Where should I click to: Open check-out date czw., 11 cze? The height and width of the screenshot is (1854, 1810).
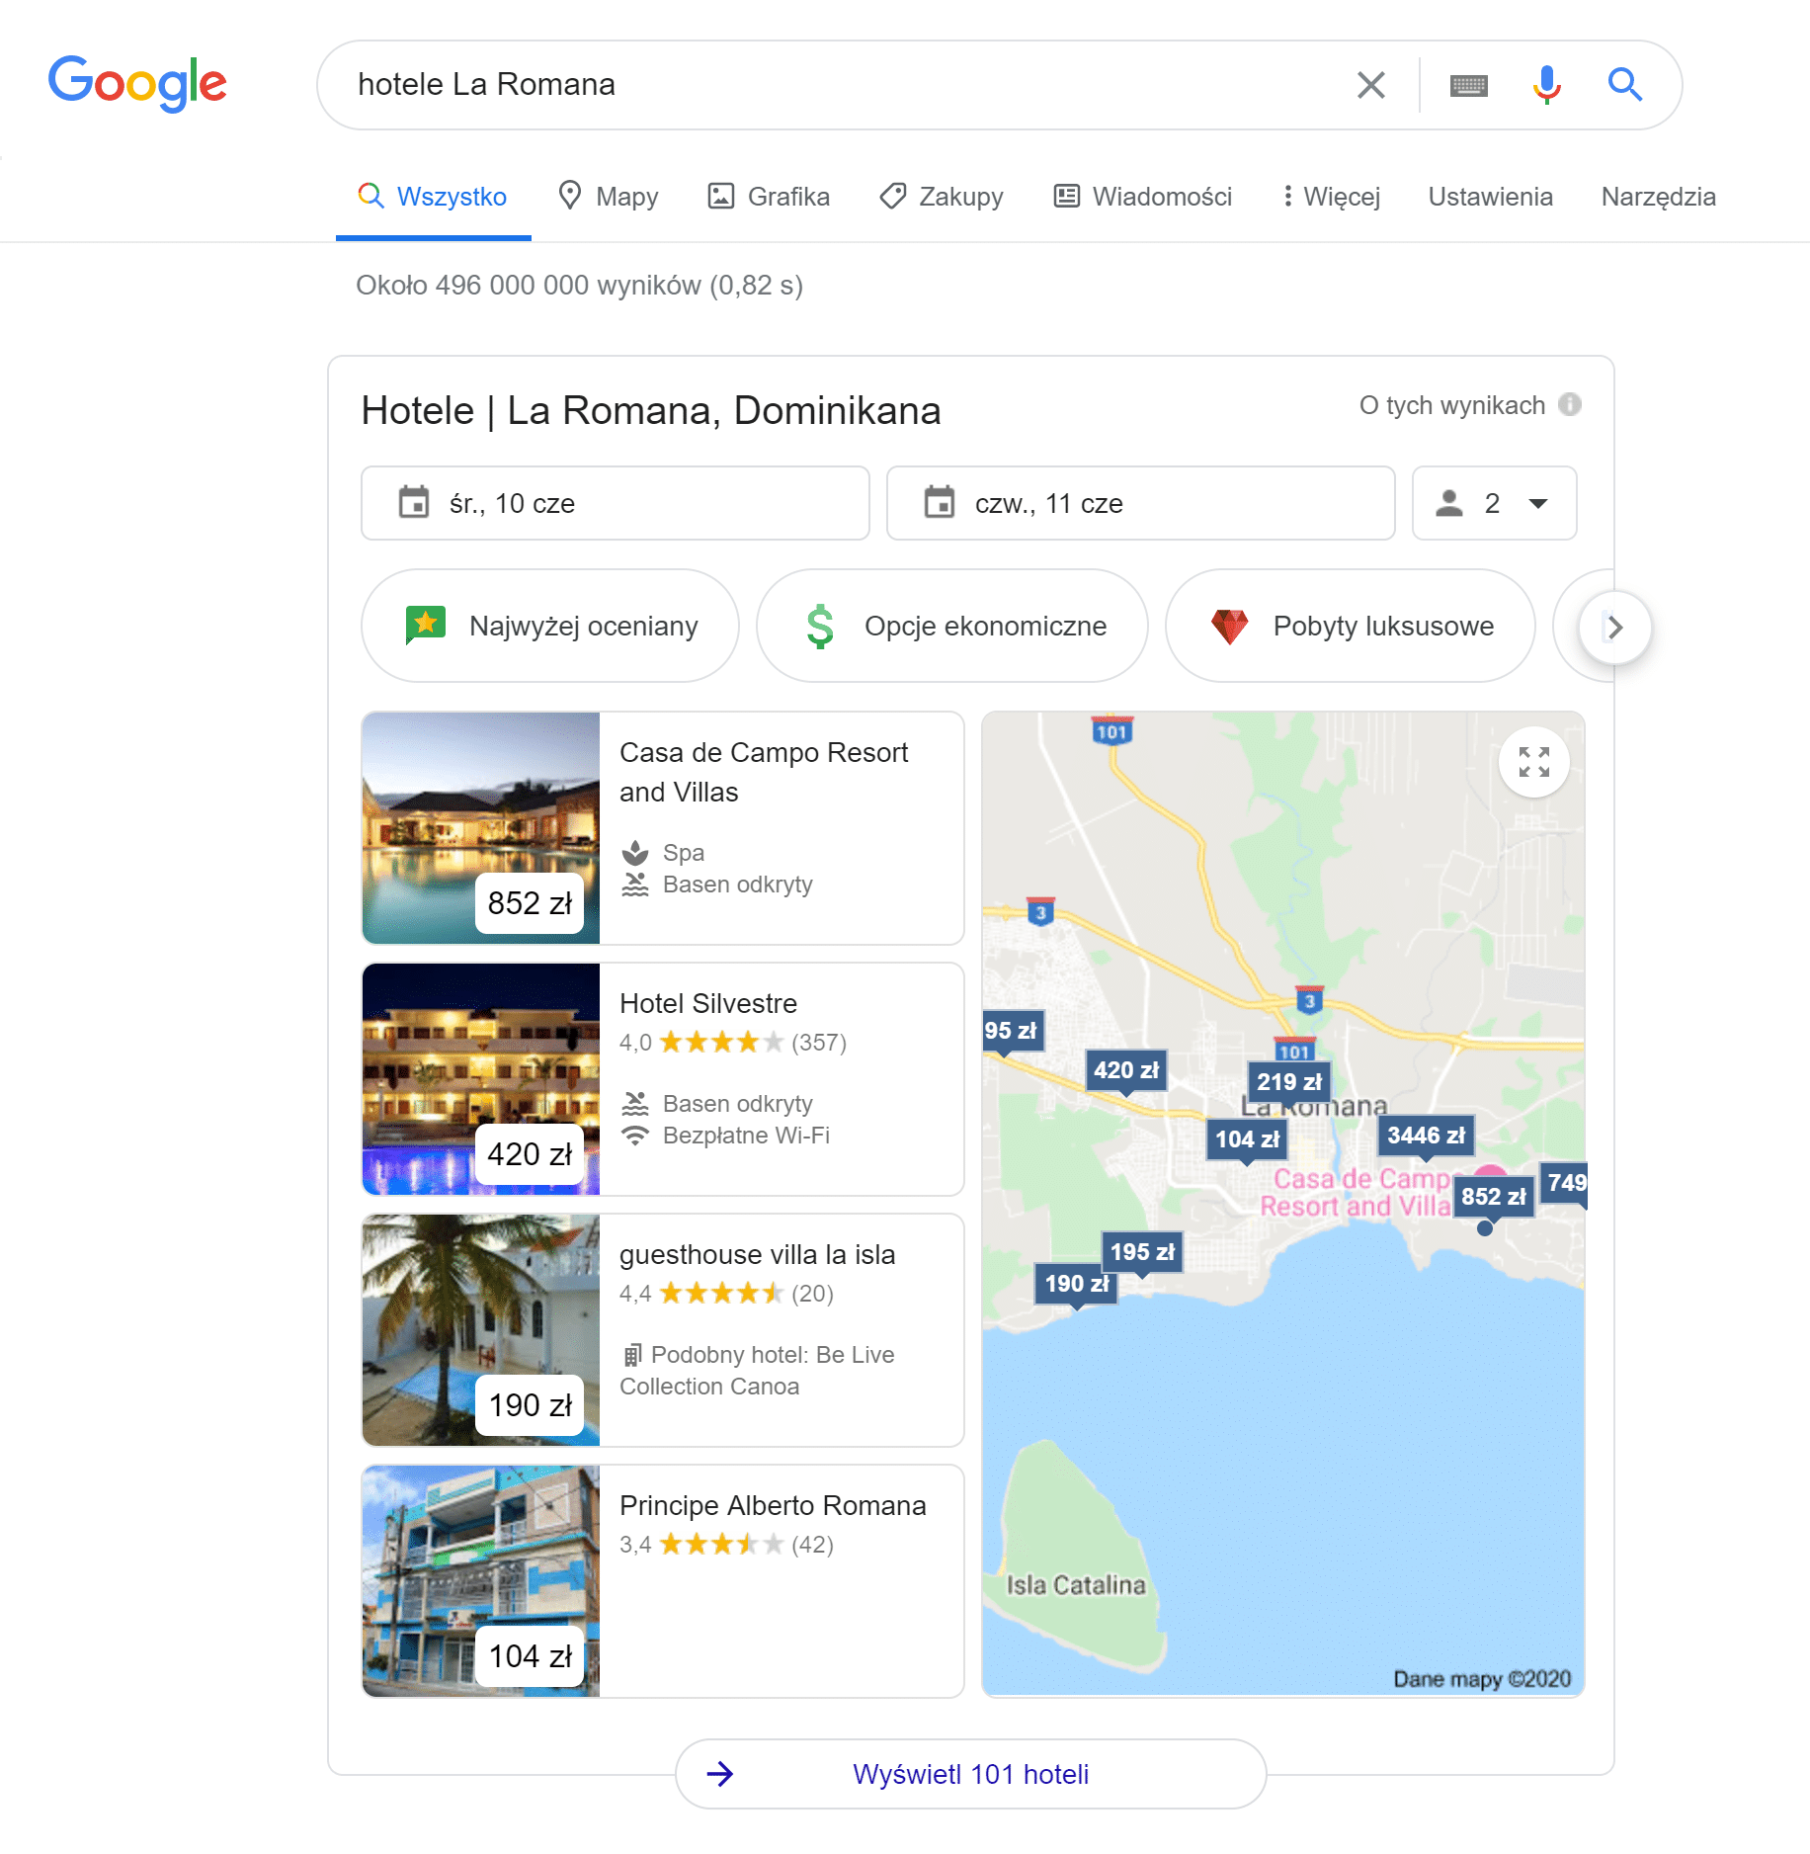[x=1141, y=503]
